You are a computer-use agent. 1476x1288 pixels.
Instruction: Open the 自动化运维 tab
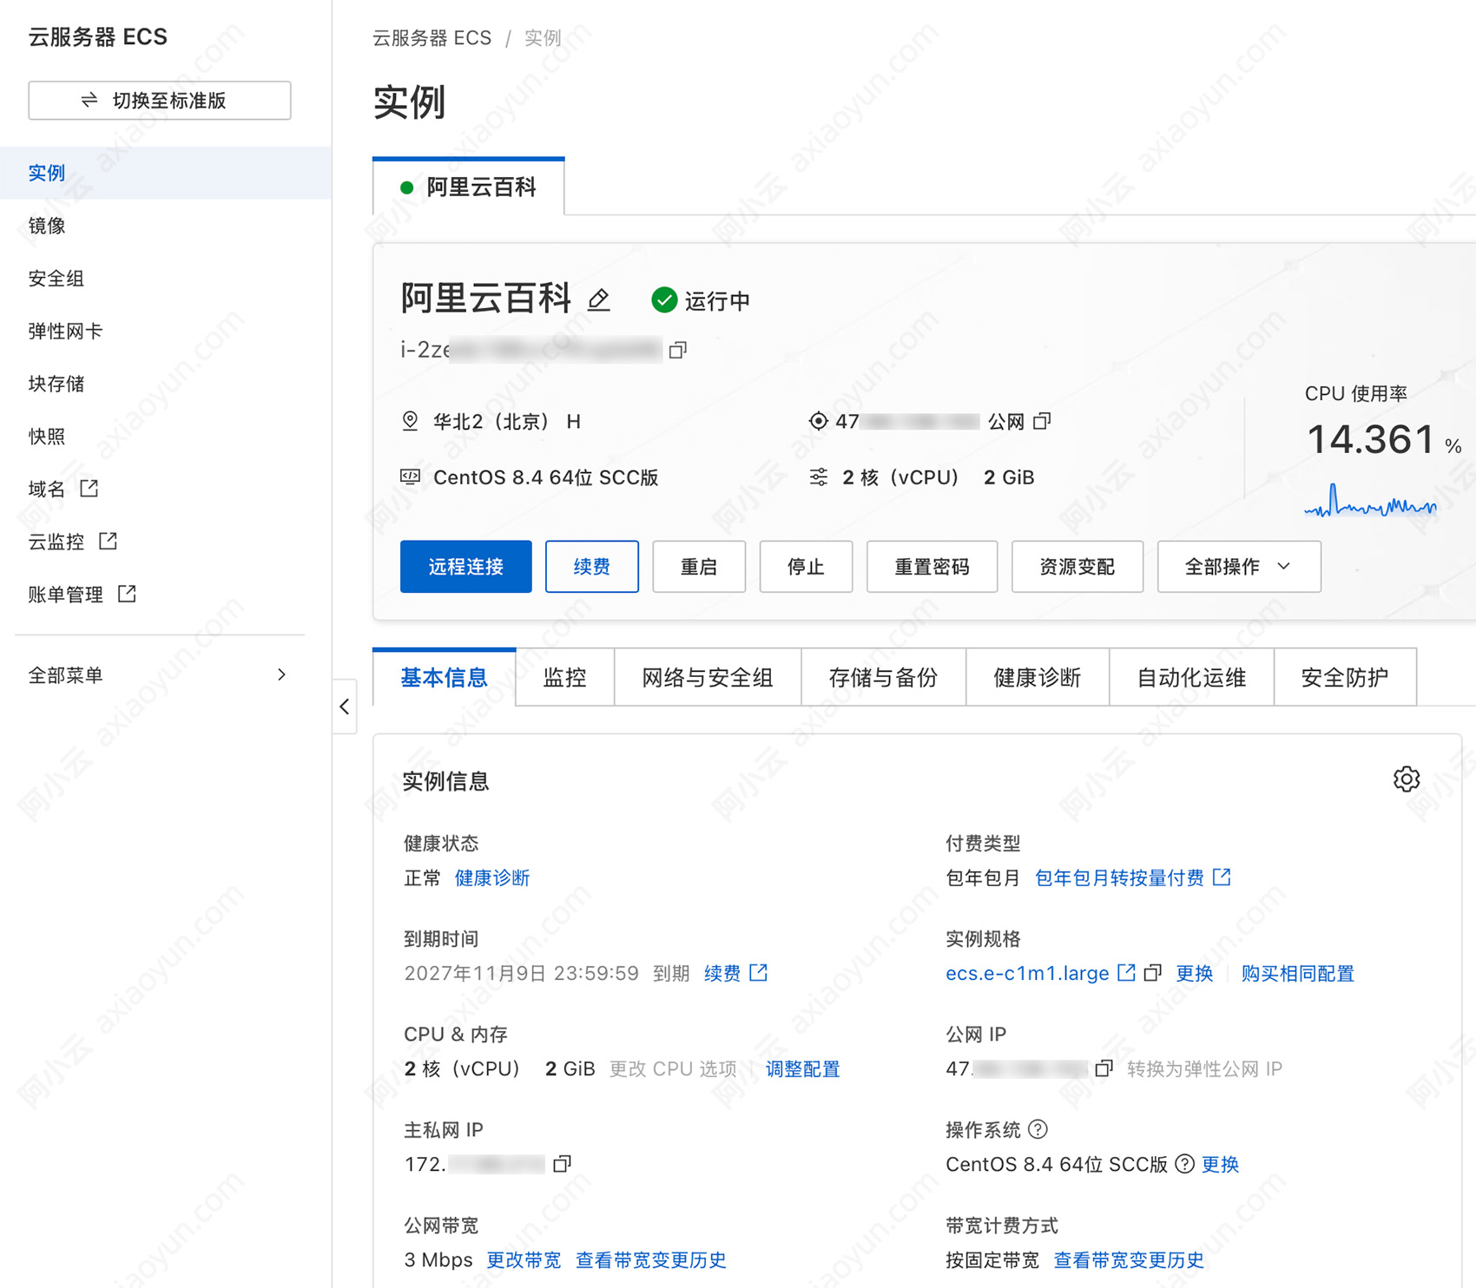[x=1191, y=678]
